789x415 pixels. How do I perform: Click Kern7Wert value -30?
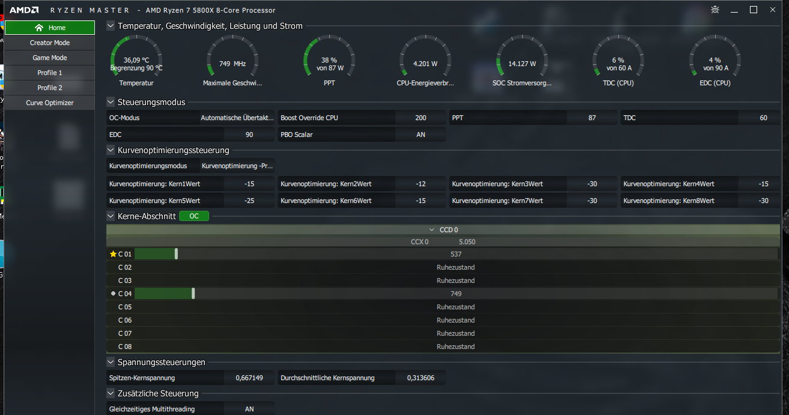coord(592,201)
